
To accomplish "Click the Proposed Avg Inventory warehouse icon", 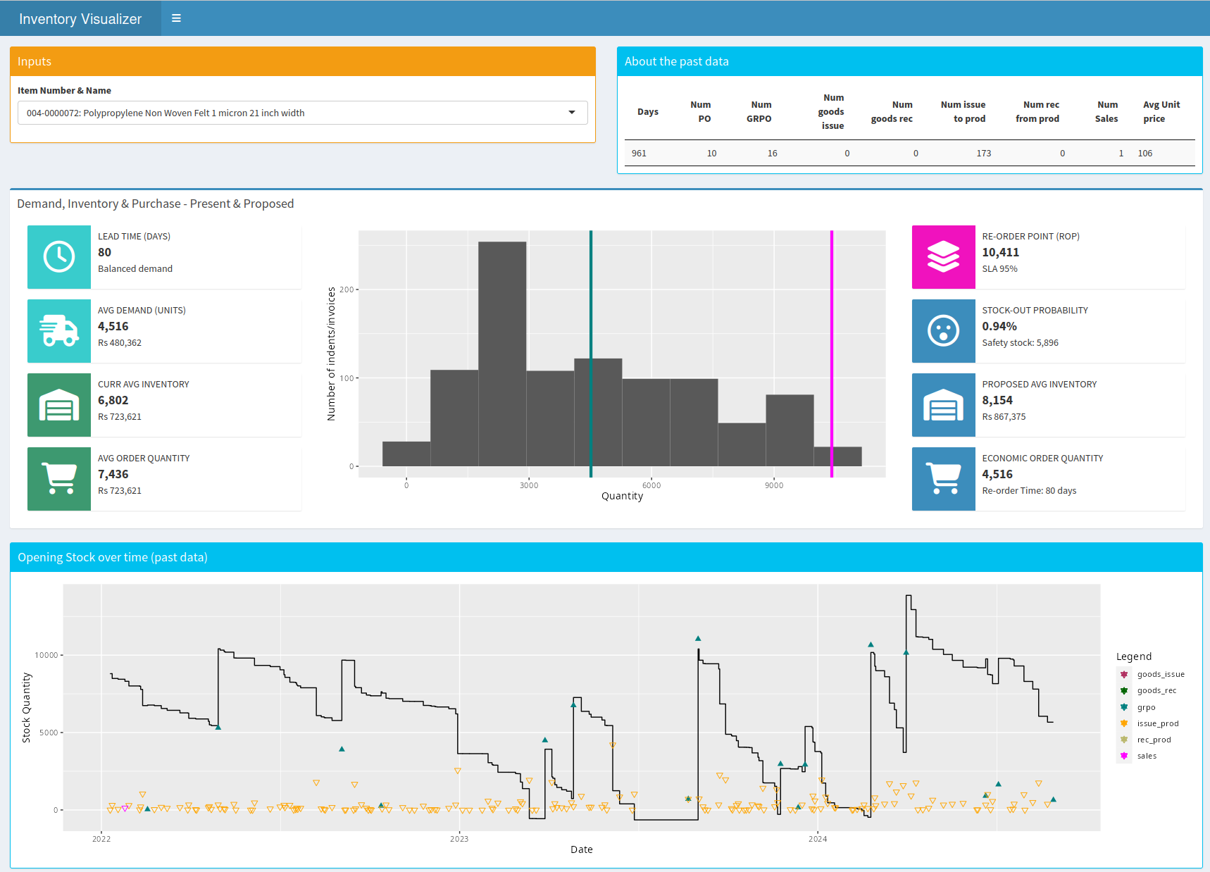I will pos(943,405).
